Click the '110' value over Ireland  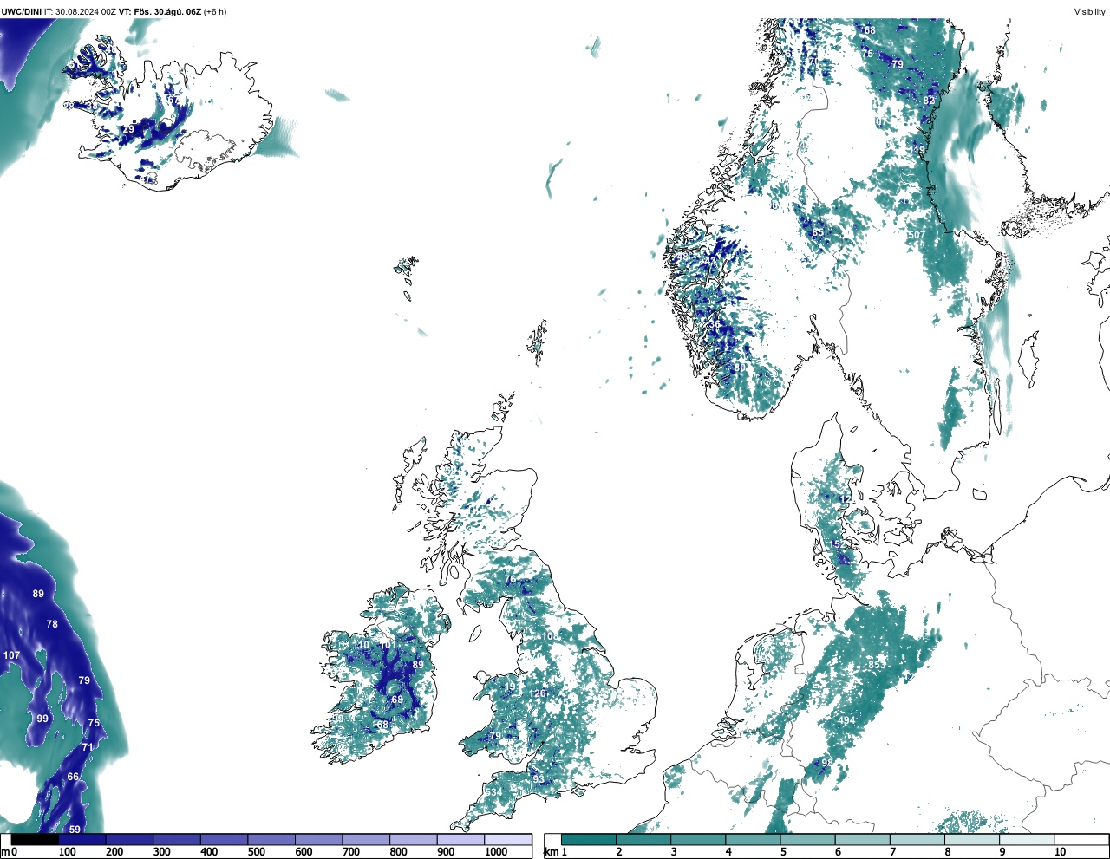(361, 645)
